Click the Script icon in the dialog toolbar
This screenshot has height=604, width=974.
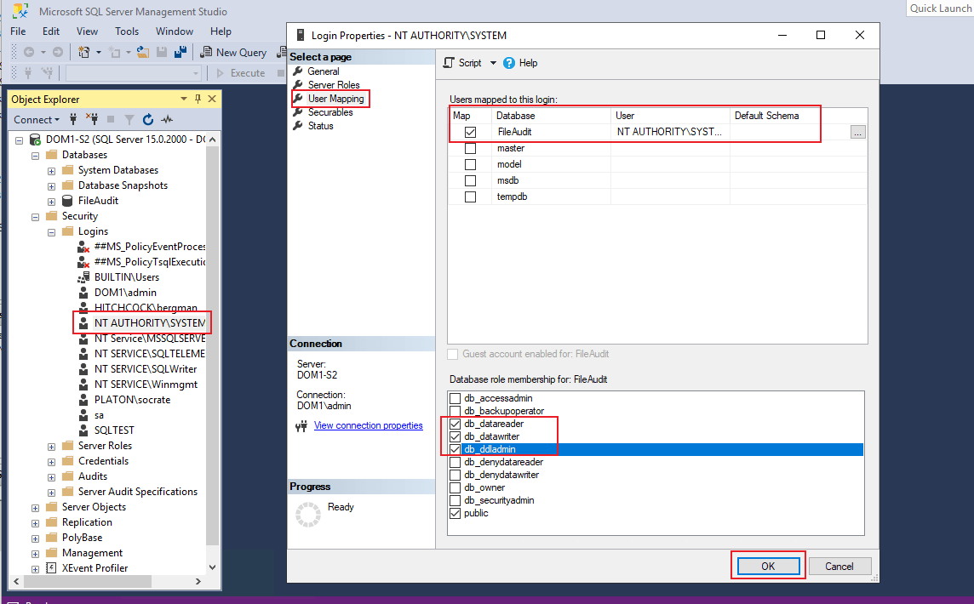pyautogui.click(x=450, y=63)
